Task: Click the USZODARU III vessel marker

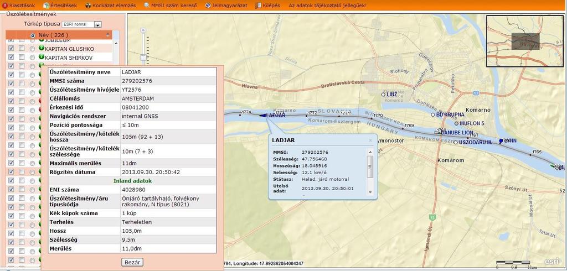Action: tap(456, 142)
